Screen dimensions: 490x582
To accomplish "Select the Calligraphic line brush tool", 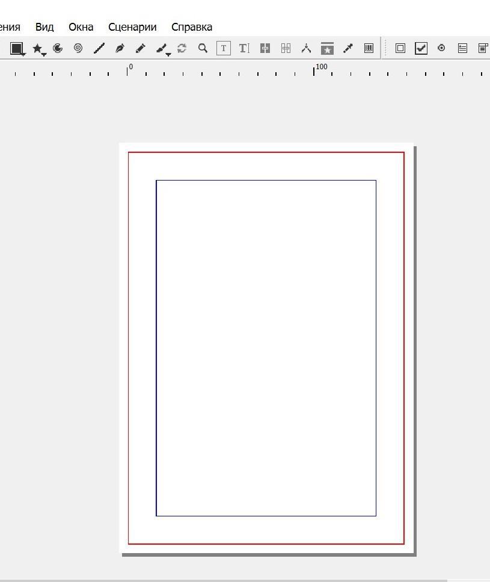I will [161, 48].
